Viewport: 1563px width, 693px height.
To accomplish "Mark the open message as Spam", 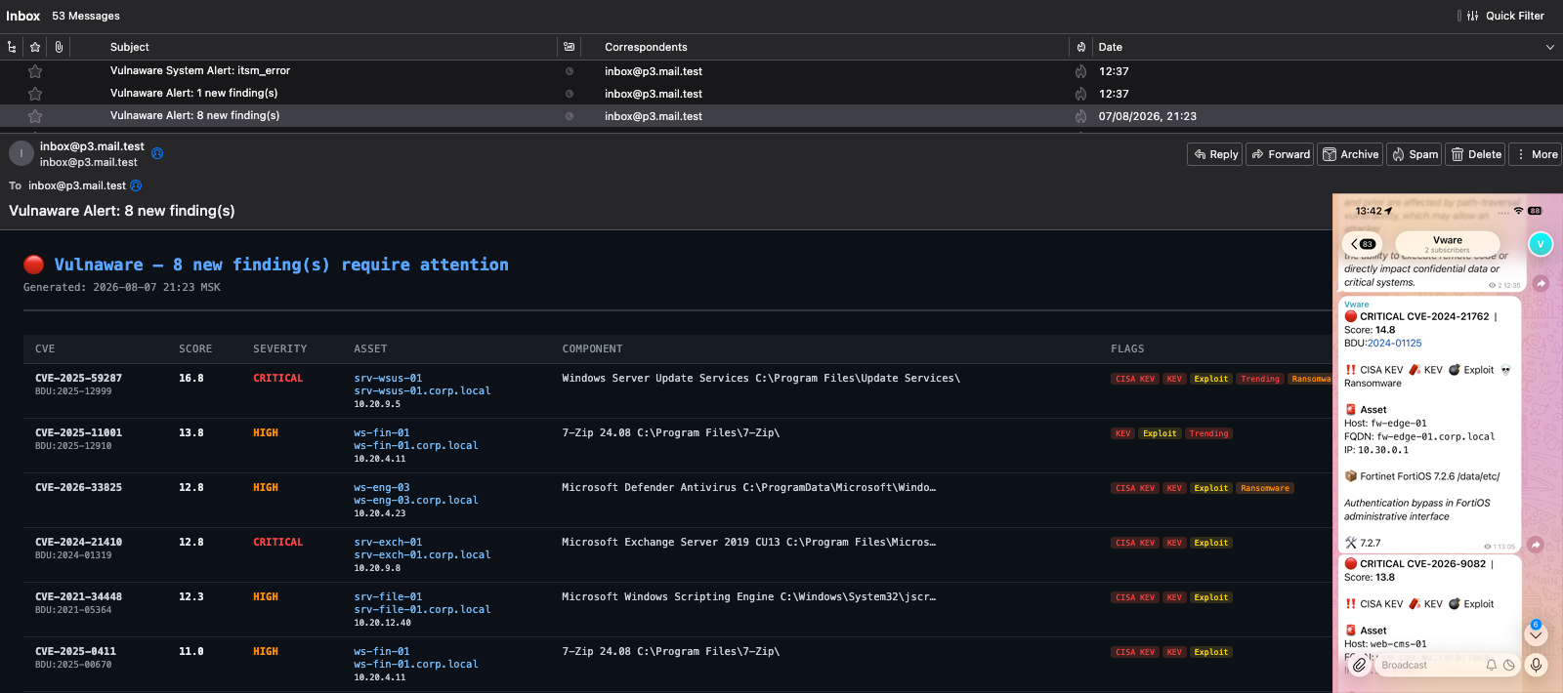I will click(x=1414, y=154).
